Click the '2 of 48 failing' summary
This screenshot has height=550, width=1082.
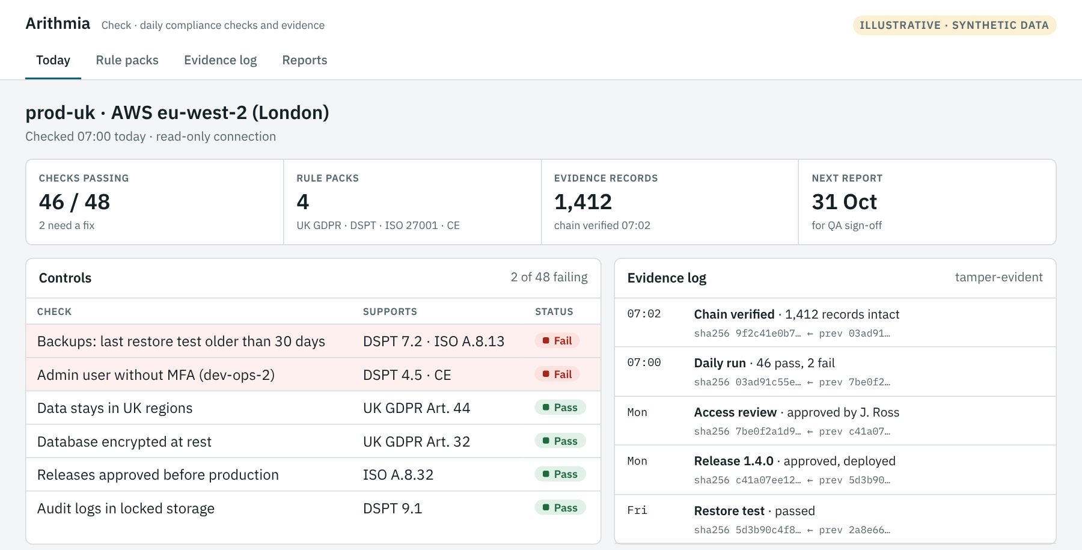tap(549, 277)
